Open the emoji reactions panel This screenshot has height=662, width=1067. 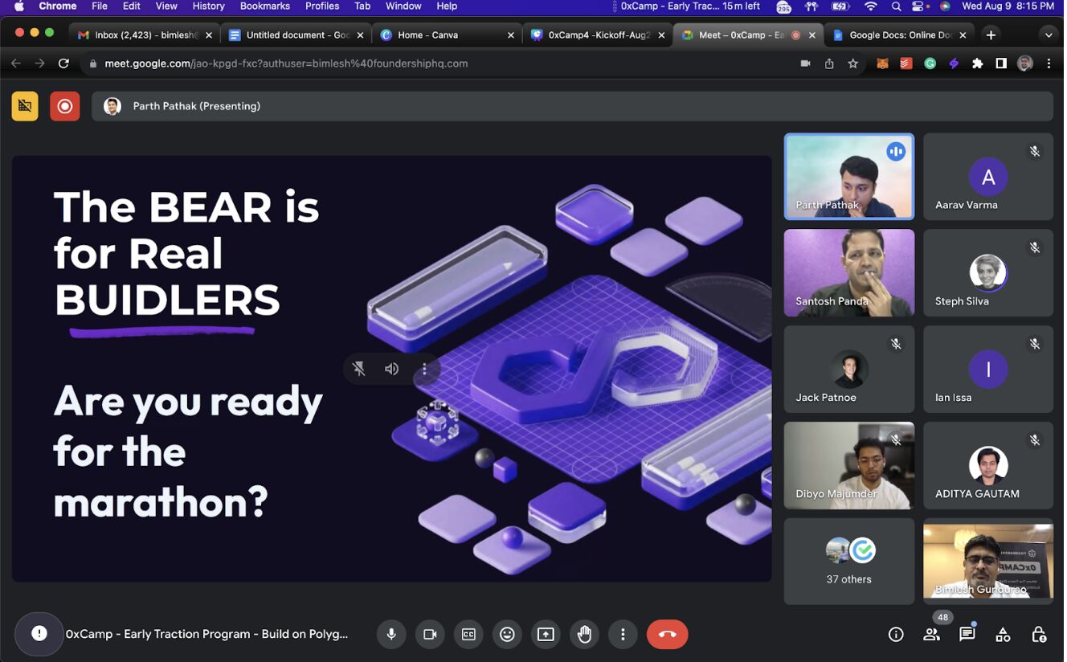pos(507,634)
